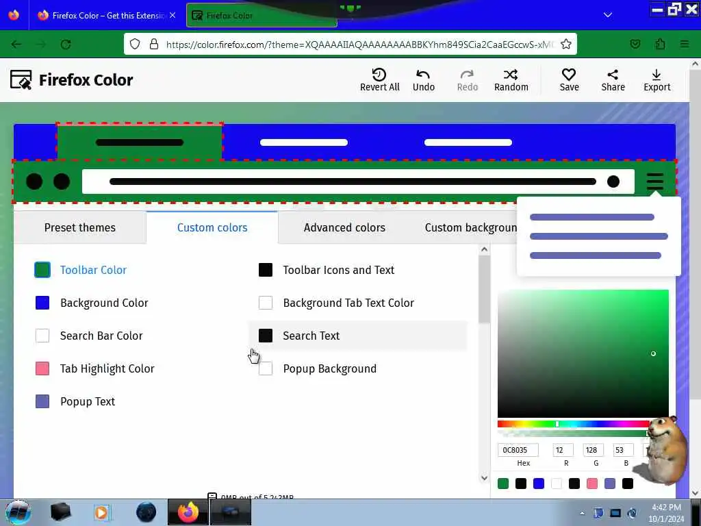The height and width of the screenshot is (526, 701).
Task: Show hidden system tray icons
Action: [x=582, y=513]
